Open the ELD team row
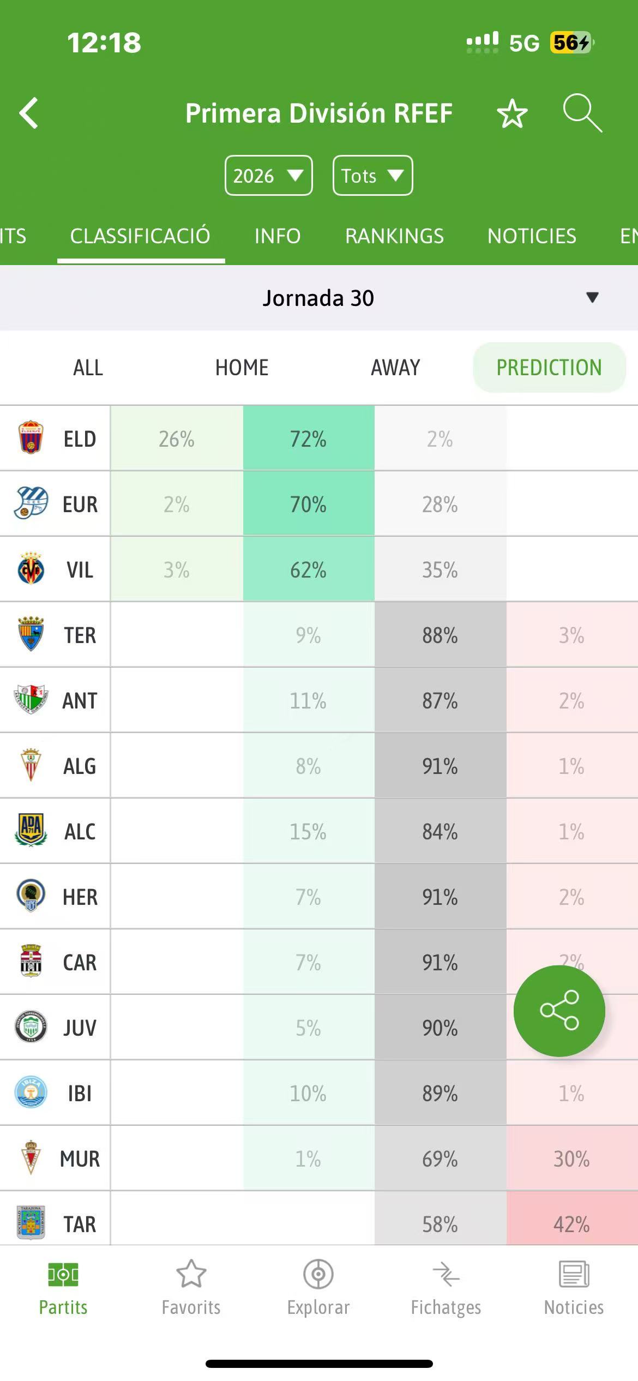This screenshot has width=638, height=1381. (80, 439)
